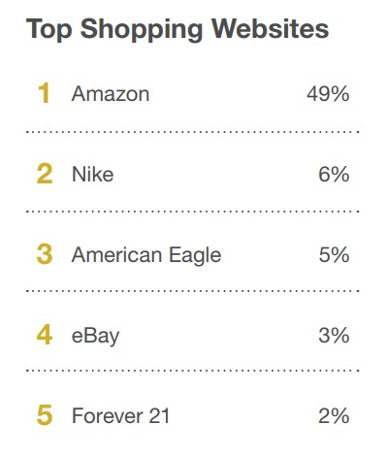Select the gold rank number 3
This screenshot has width=388, height=457.
click(45, 254)
